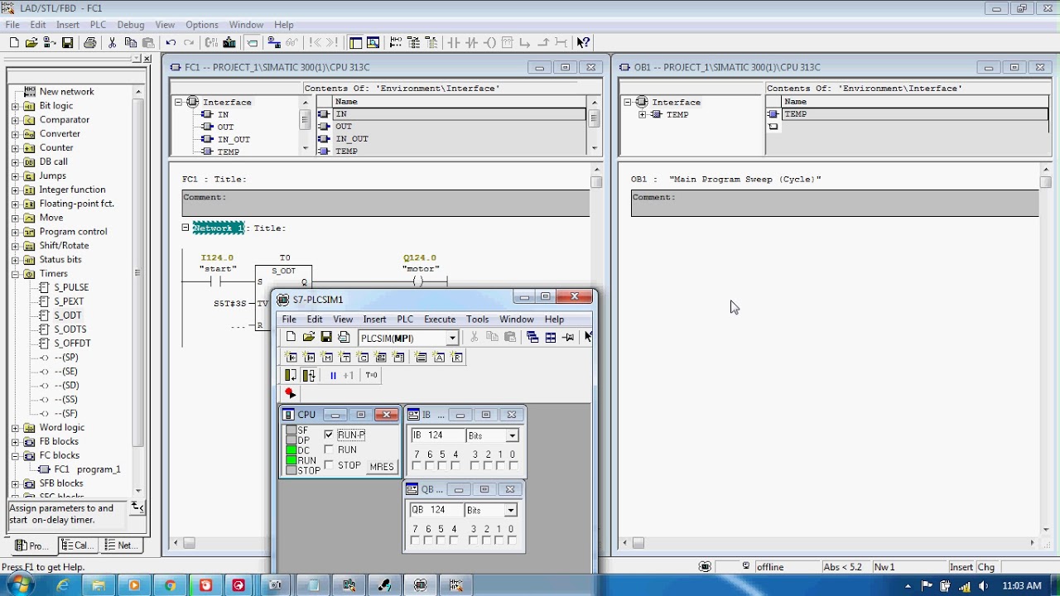Click the Open folder icon in the LAD/STL/FBD toolbar
The image size is (1060, 596).
[x=31, y=43]
